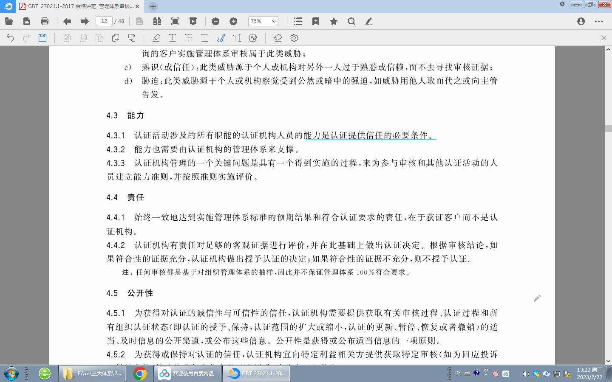The width and height of the screenshot is (612, 382).
Task: Open the Windows Start menu
Action: (11, 374)
